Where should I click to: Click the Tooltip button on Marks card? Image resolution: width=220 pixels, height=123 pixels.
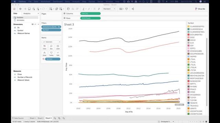pos(51,54)
